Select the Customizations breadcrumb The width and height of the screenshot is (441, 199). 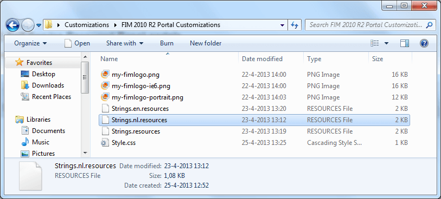click(87, 25)
